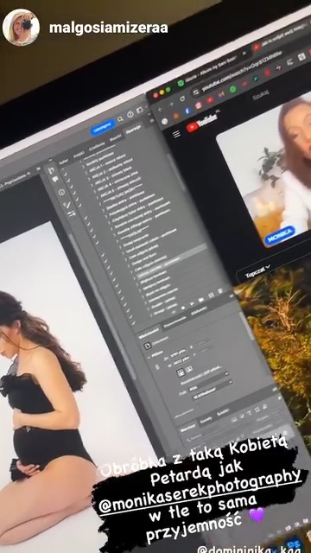Click Stop recording button in Actions panel

point(174,313)
